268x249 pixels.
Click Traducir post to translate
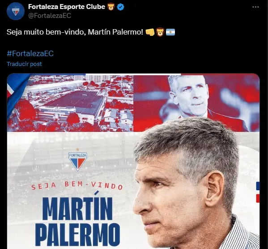(x=24, y=64)
